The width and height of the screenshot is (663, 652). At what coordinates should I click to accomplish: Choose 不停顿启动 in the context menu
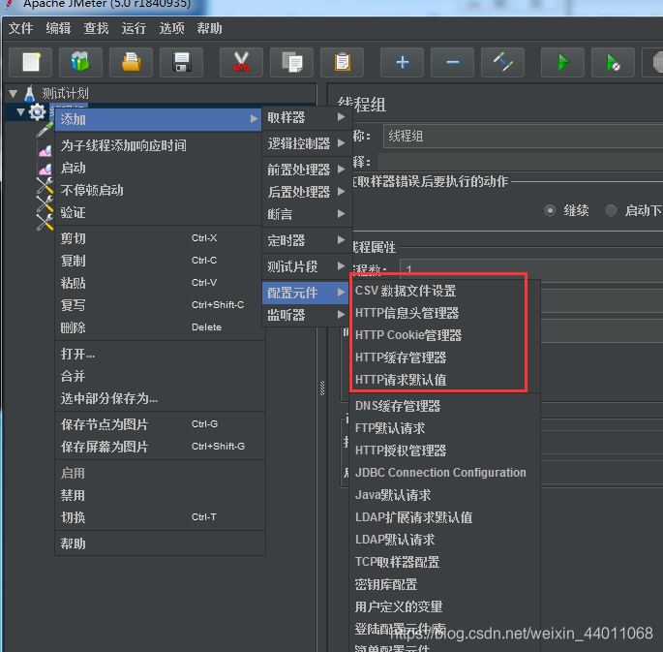coord(158,191)
